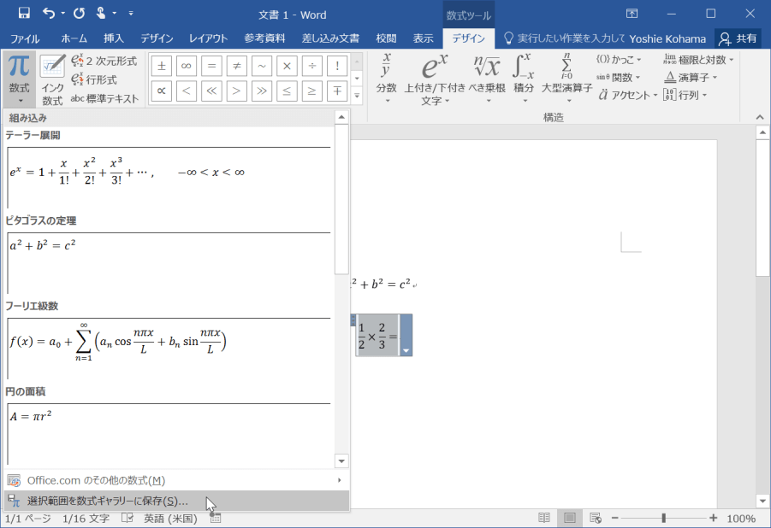The height and width of the screenshot is (528, 771).
Task: Insert the multiplication × symbol
Action: pyautogui.click(x=288, y=66)
